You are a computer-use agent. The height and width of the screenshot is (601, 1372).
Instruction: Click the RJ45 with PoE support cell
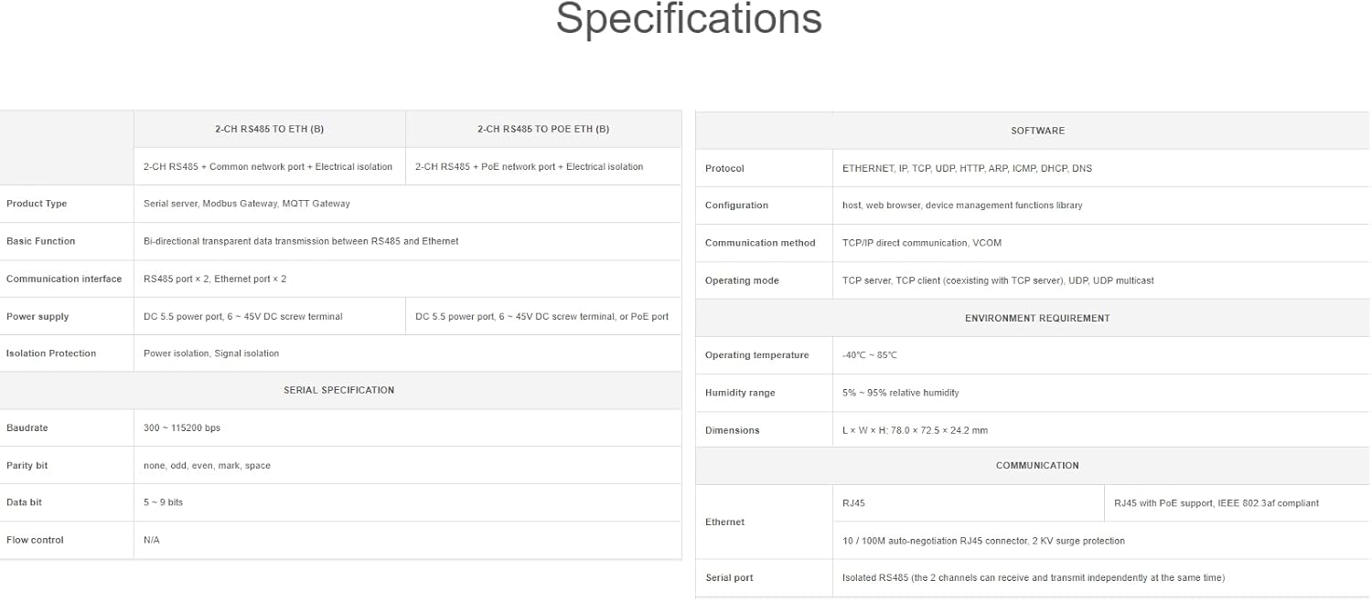coord(1217,503)
